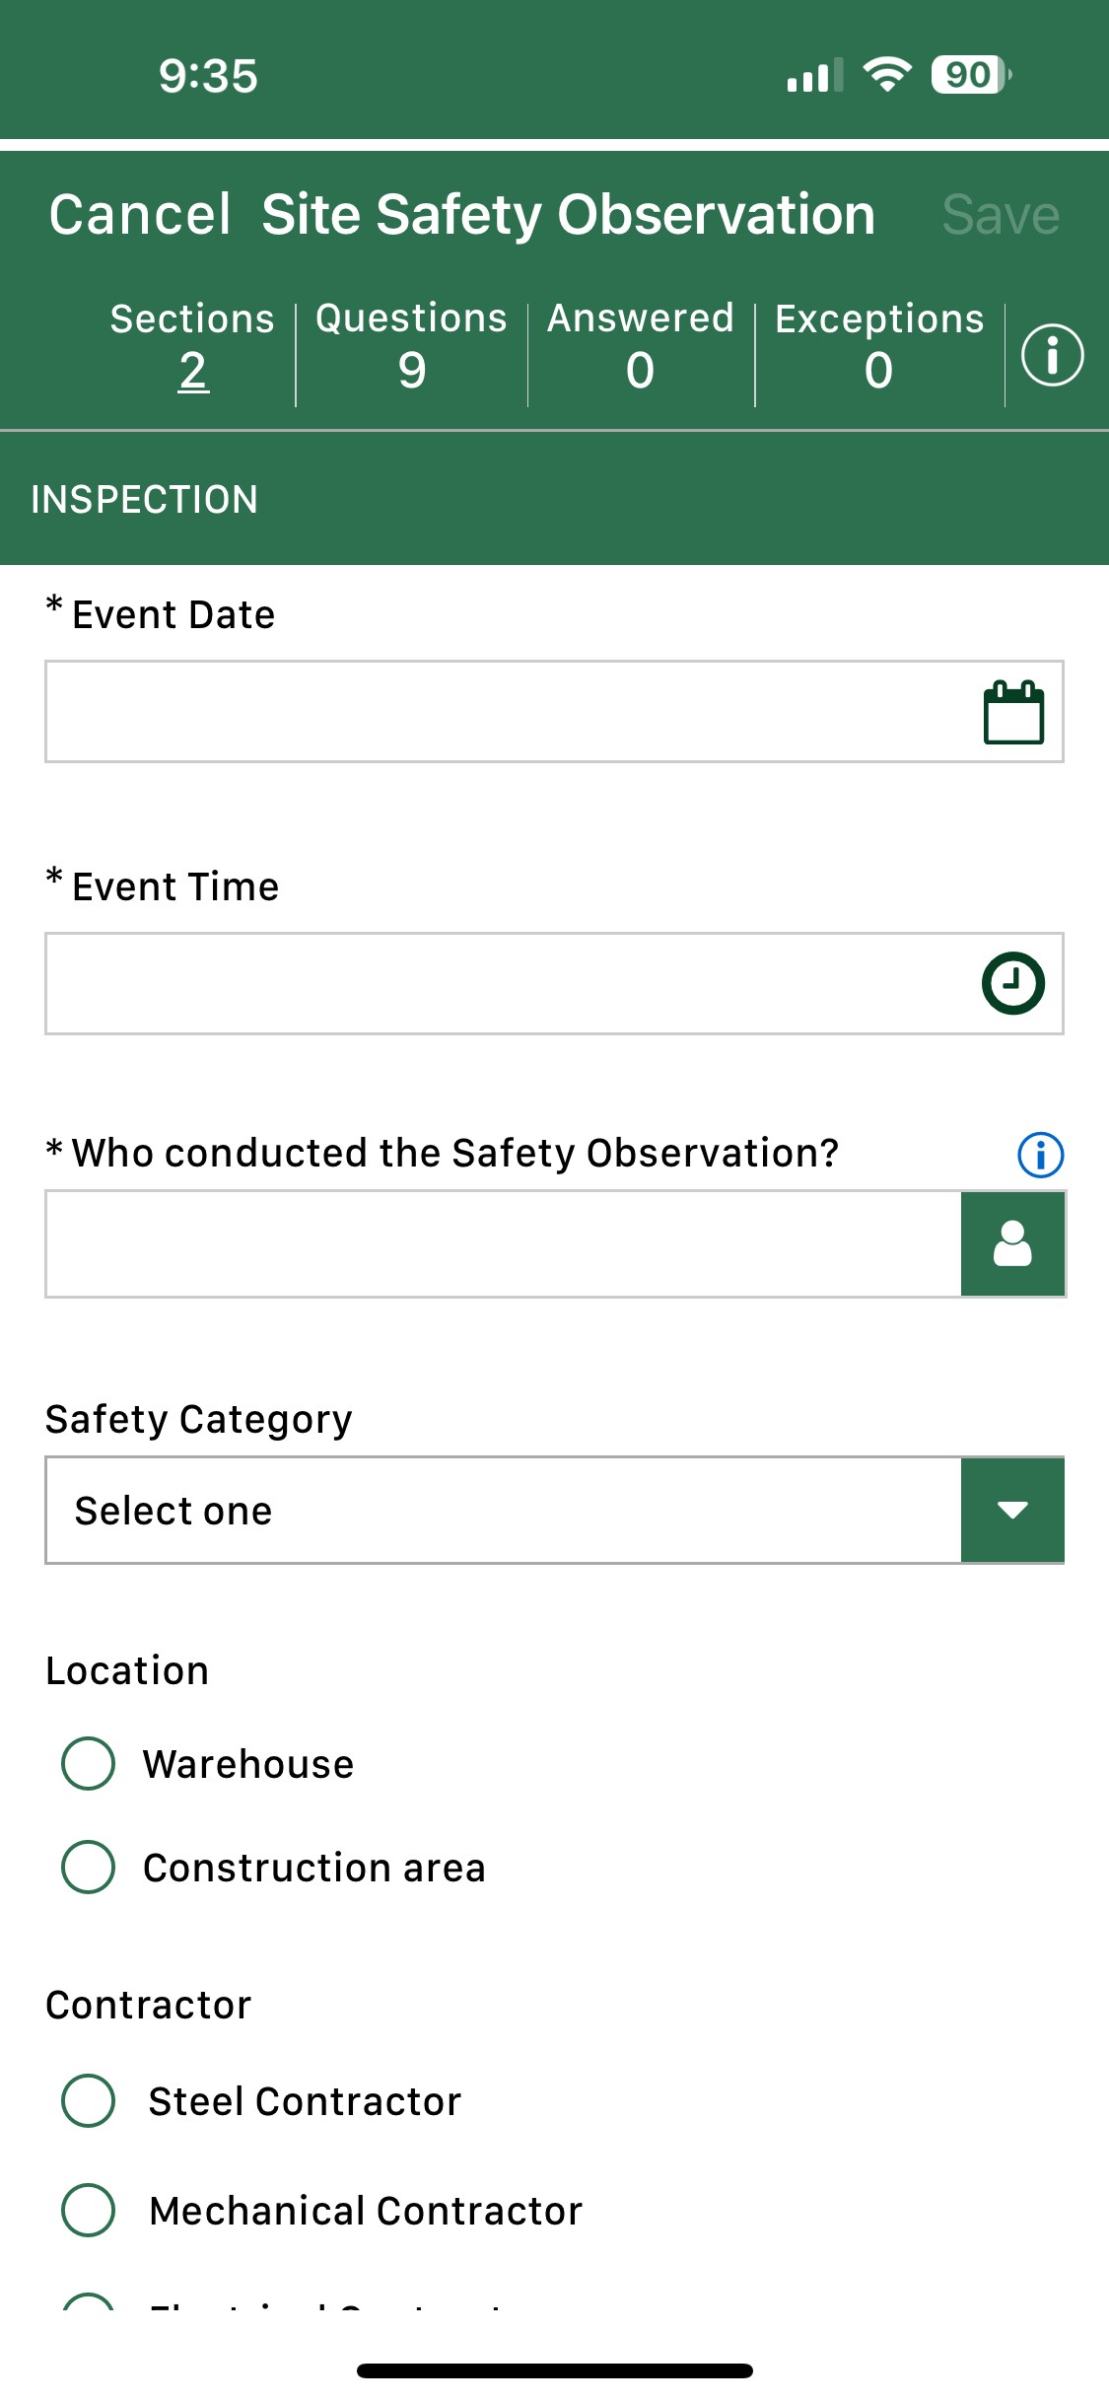Select Construction area as location
The image size is (1109, 2402).
point(89,1867)
